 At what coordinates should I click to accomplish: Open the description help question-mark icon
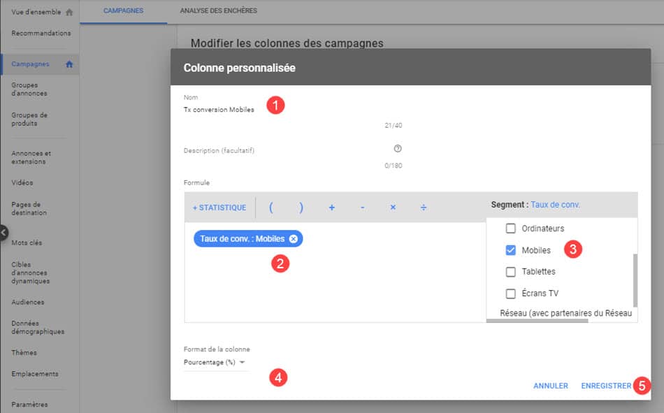pyautogui.click(x=397, y=149)
